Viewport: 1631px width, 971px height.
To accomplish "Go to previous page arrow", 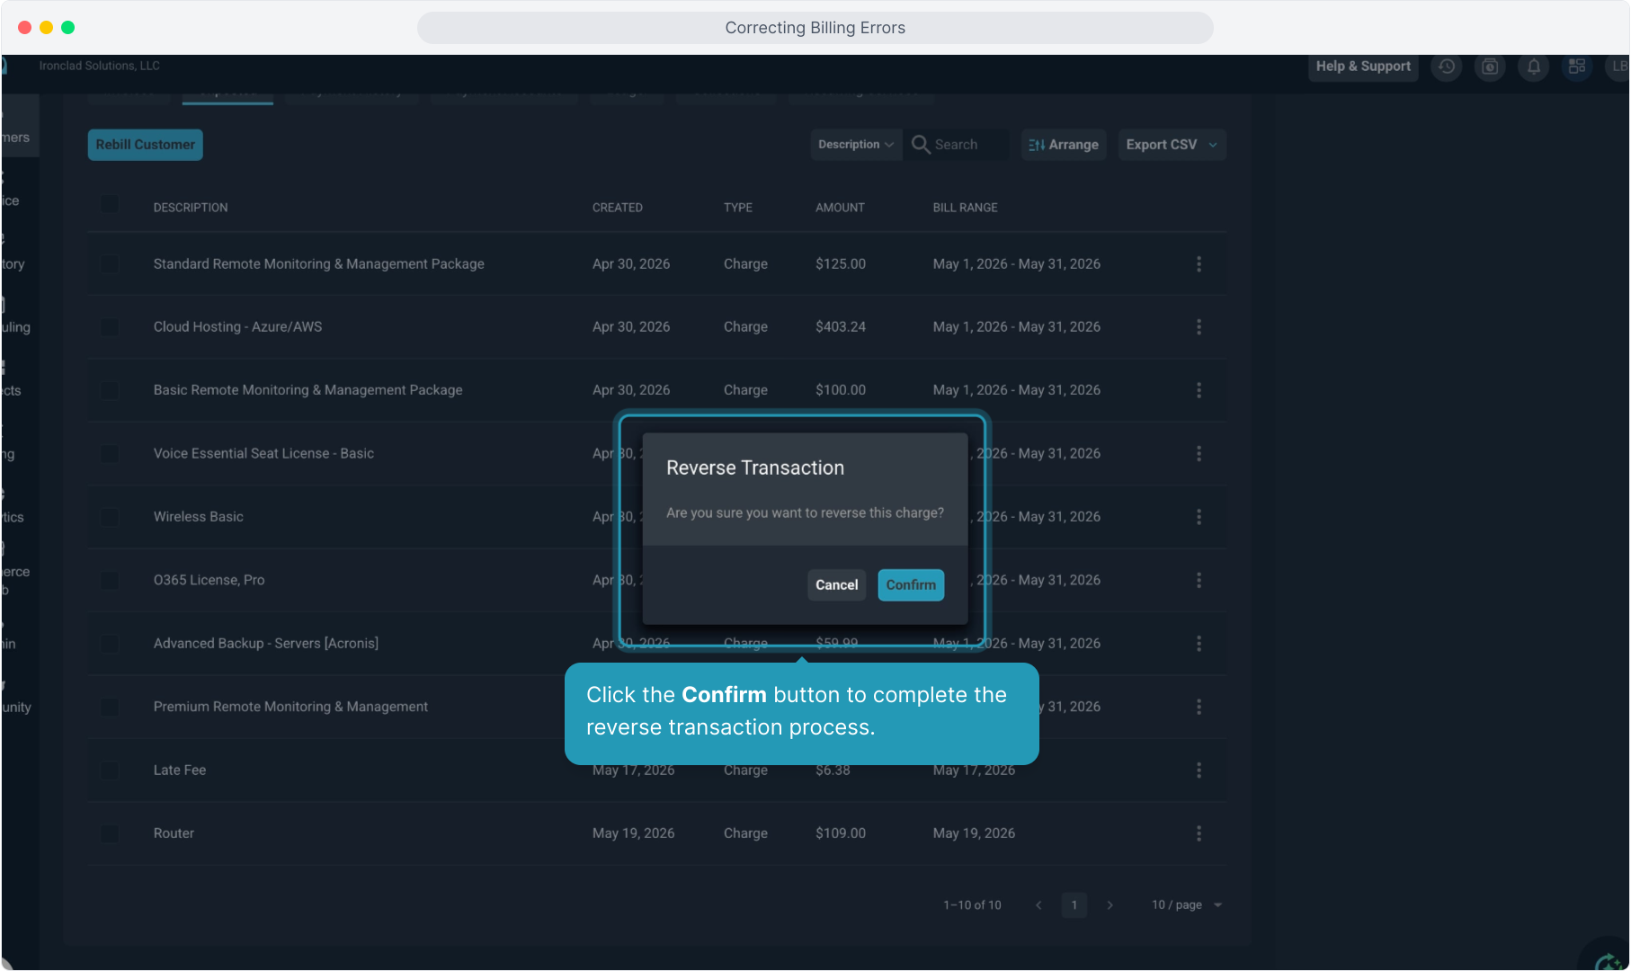I will coord(1038,905).
